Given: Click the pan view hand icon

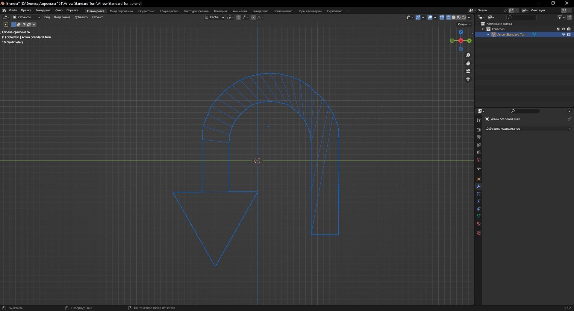Looking at the screenshot, I should [468, 63].
